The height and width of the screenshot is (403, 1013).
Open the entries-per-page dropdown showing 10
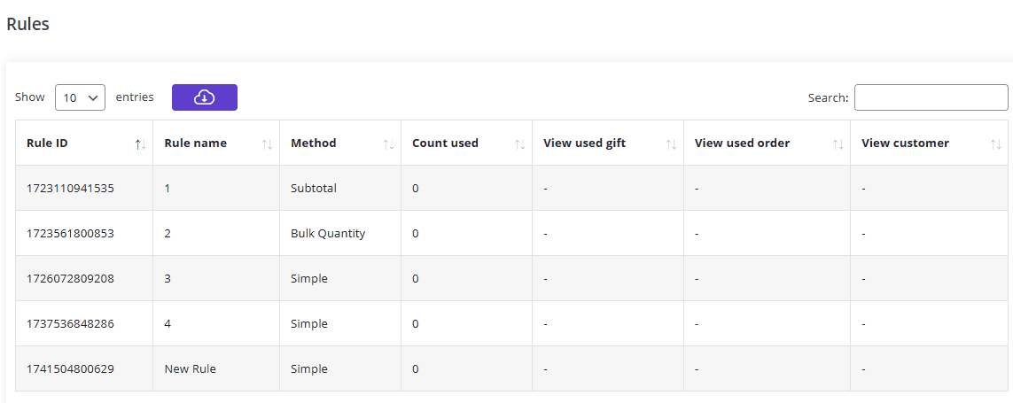80,97
